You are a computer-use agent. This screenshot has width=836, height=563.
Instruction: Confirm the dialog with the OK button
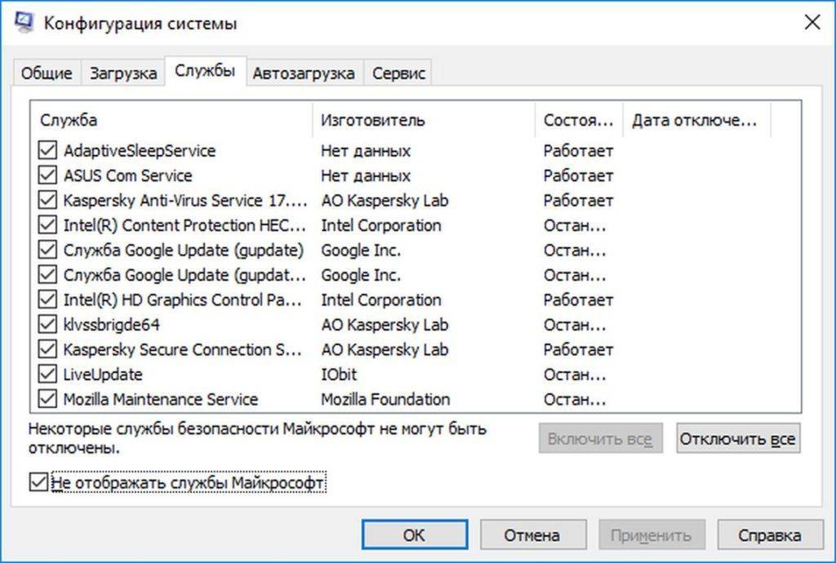coord(414,535)
